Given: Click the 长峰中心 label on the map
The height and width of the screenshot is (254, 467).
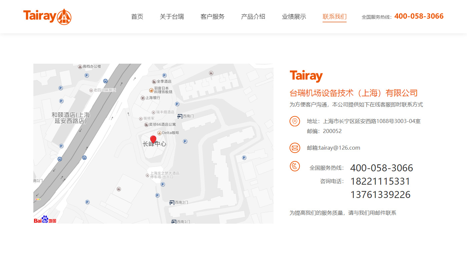Looking at the screenshot, I should (154, 144).
